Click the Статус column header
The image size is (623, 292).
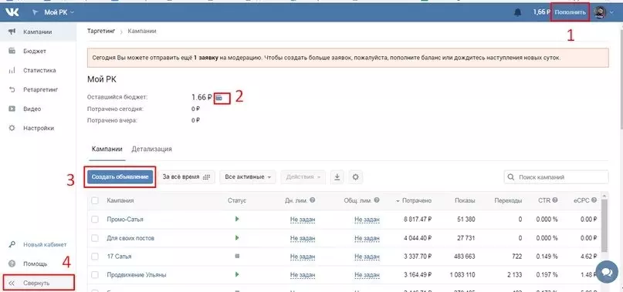(x=237, y=201)
